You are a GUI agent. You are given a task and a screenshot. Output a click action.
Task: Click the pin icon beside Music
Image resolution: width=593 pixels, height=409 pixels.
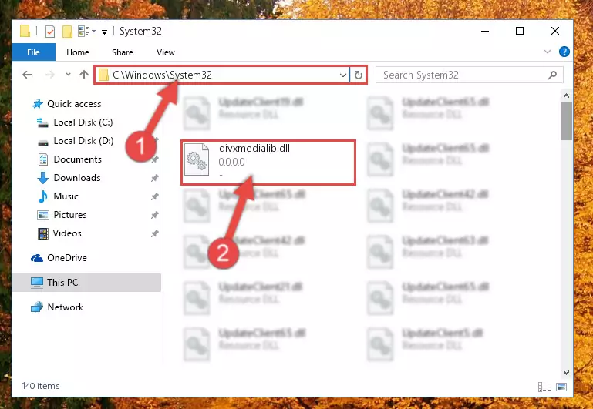pos(154,196)
